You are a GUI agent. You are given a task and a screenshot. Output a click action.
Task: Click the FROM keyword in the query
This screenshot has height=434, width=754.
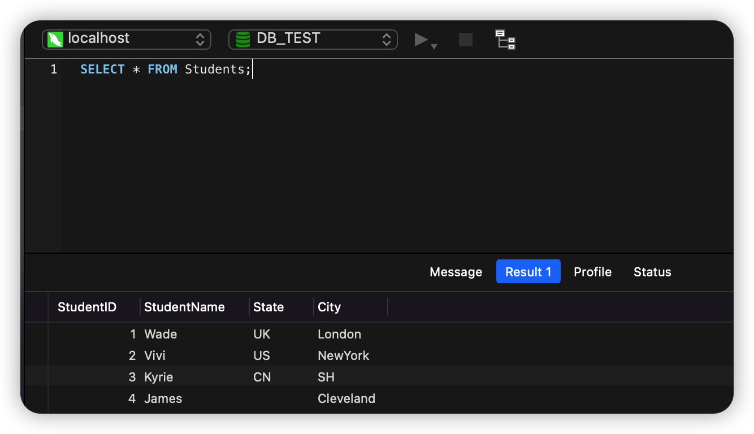162,70
